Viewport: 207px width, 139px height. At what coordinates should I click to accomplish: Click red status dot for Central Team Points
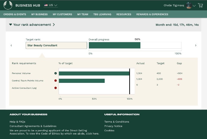pyautogui.click(x=56, y=80)
